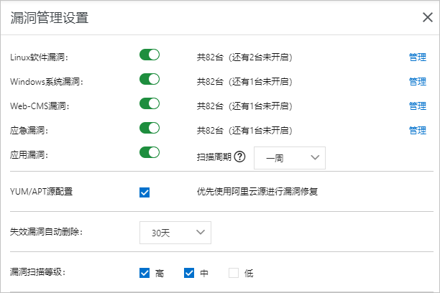Open the 失效漏洞自动删除 30天 dropdown

pos(175,233)
